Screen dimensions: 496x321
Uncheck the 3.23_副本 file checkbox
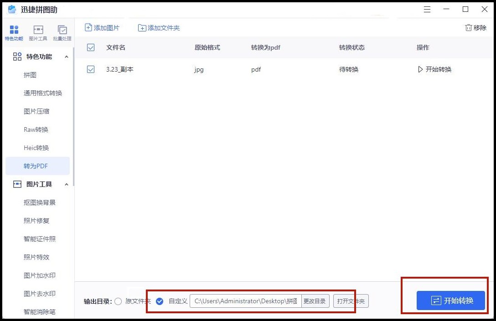[90, 69]
